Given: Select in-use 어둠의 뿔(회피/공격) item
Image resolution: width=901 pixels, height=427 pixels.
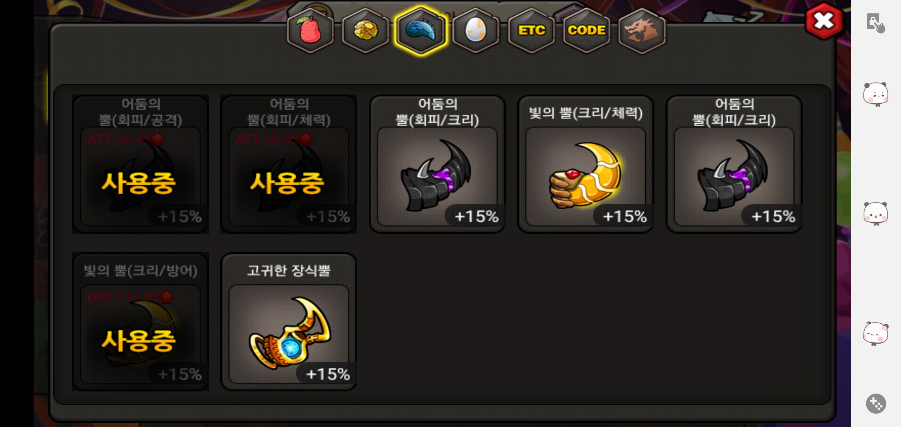Looking at the screenshot, I should pyautogui.click(x=140, y=164).
